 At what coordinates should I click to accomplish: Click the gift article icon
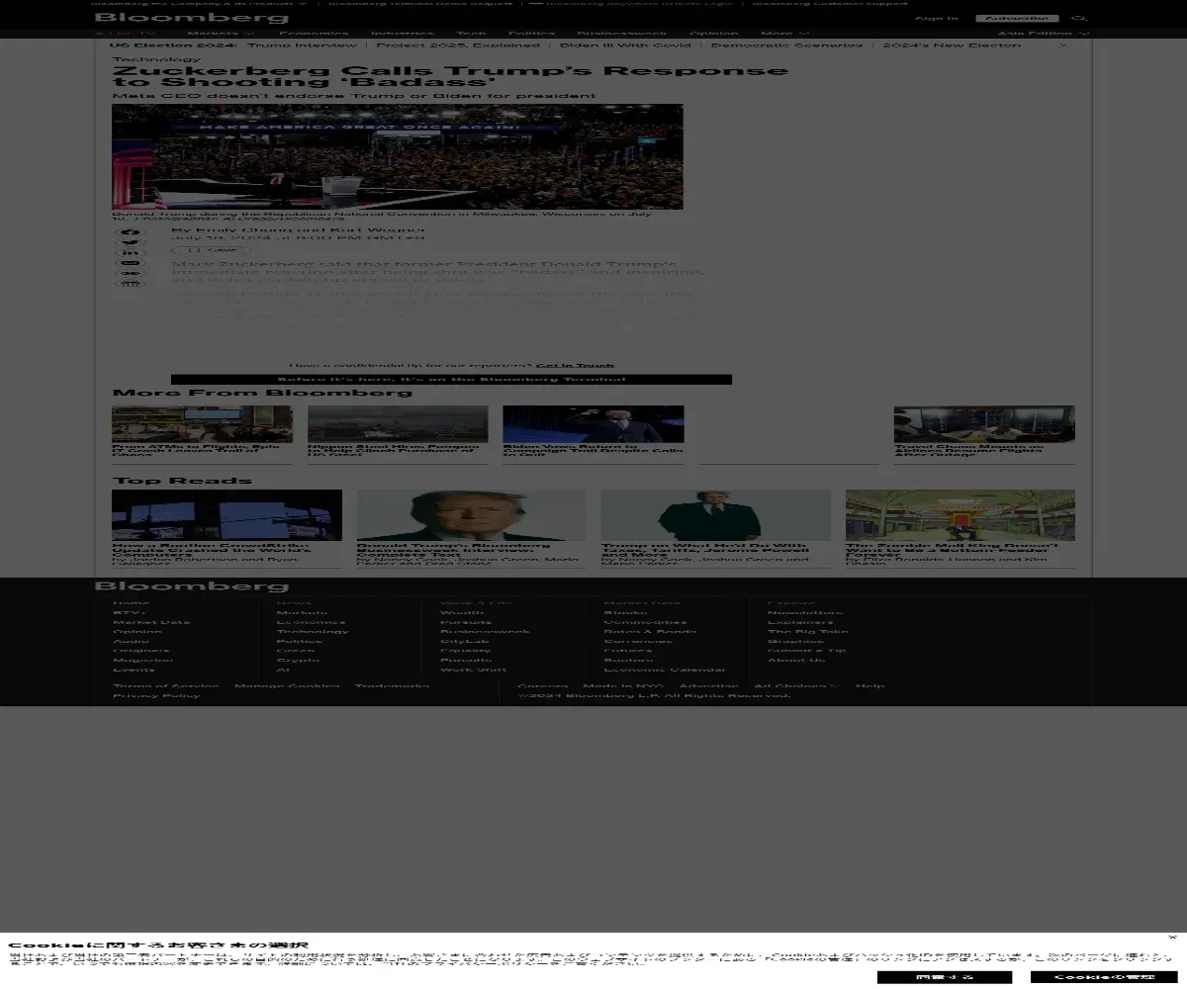[x=131, y=285]
